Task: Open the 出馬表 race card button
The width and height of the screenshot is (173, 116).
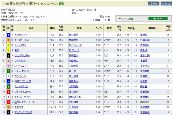Action: point(154,4)
